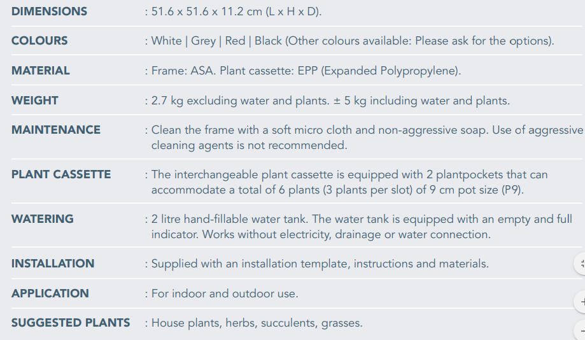Select the SUGGESTED PLANTS heading
The height and width of the screenshot is (340, 585).
pyautogui.click(x=71, y=323)
